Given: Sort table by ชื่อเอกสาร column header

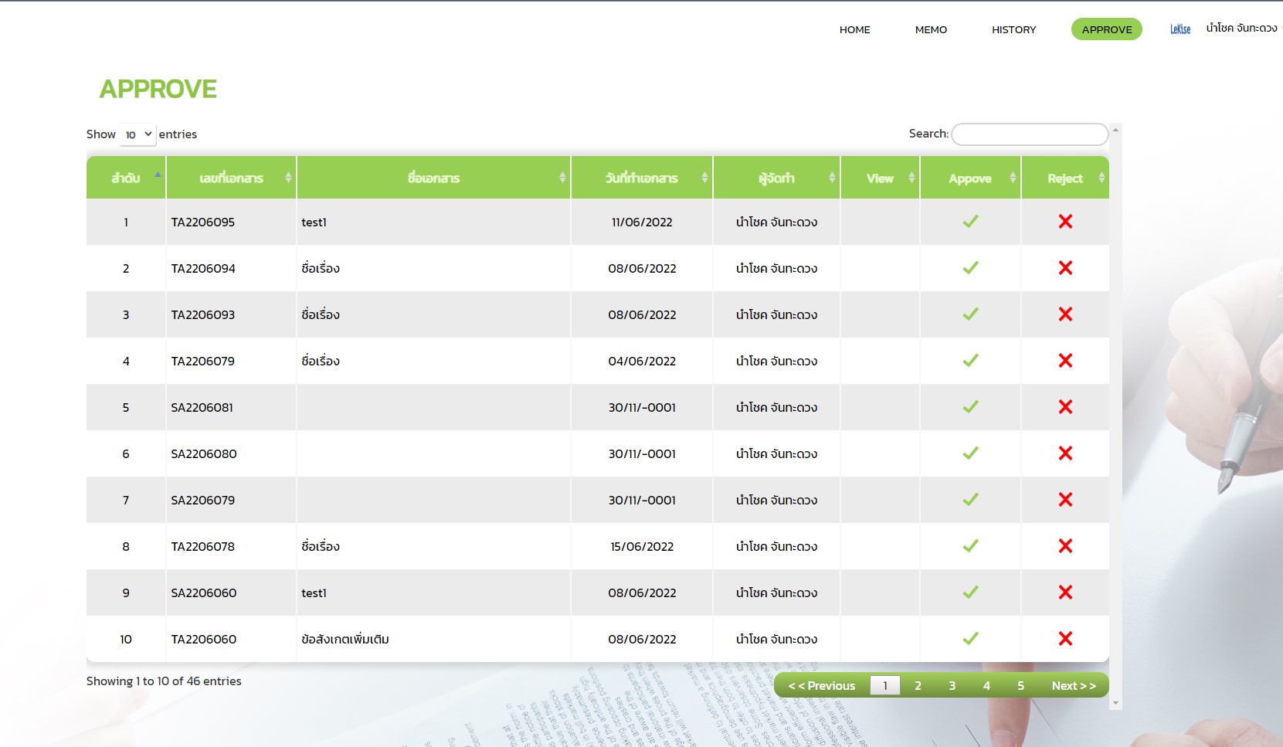Looking at the screenshot, I should click(x=433, y=178).
